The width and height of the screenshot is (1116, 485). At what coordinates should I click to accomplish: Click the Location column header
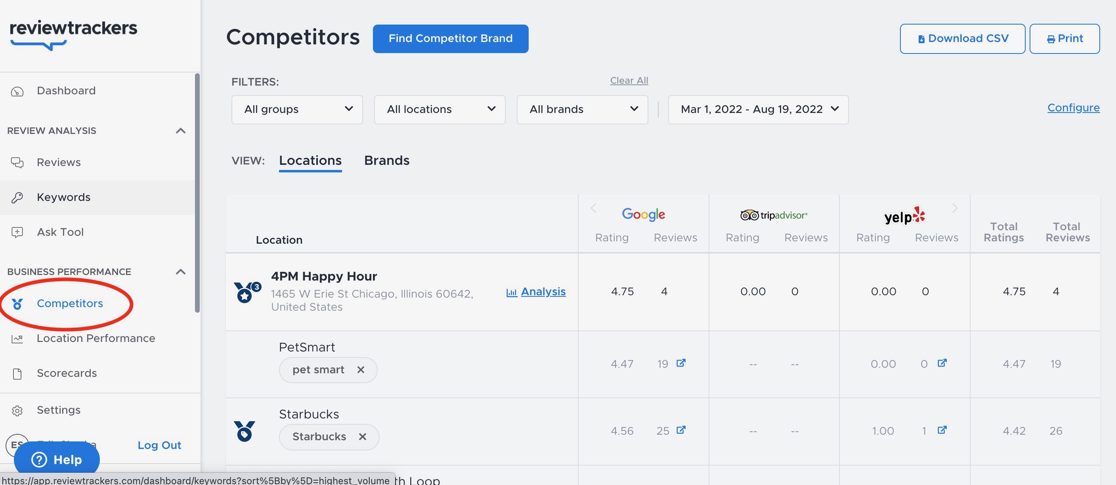(279, 240)
